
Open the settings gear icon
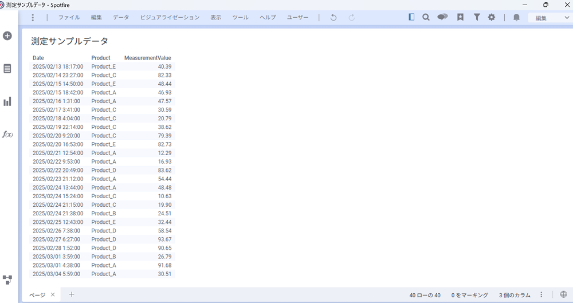492,17
